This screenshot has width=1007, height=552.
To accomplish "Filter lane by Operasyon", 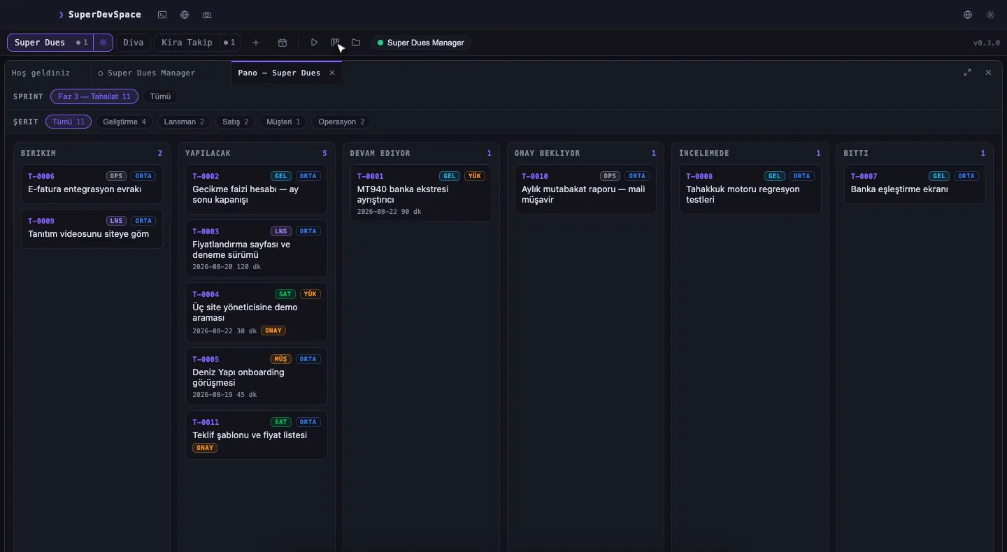I will click(341, 122).
